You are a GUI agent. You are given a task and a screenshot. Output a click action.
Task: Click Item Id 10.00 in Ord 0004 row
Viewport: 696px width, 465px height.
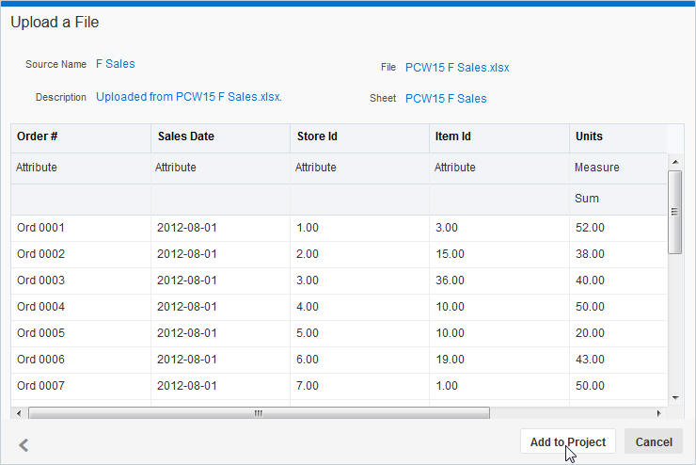click(499, 307)
